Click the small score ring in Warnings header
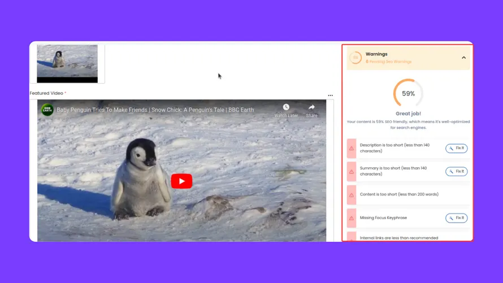Image resolution: width=503 pixels, height=283 pixels. (x=355, y=58)
